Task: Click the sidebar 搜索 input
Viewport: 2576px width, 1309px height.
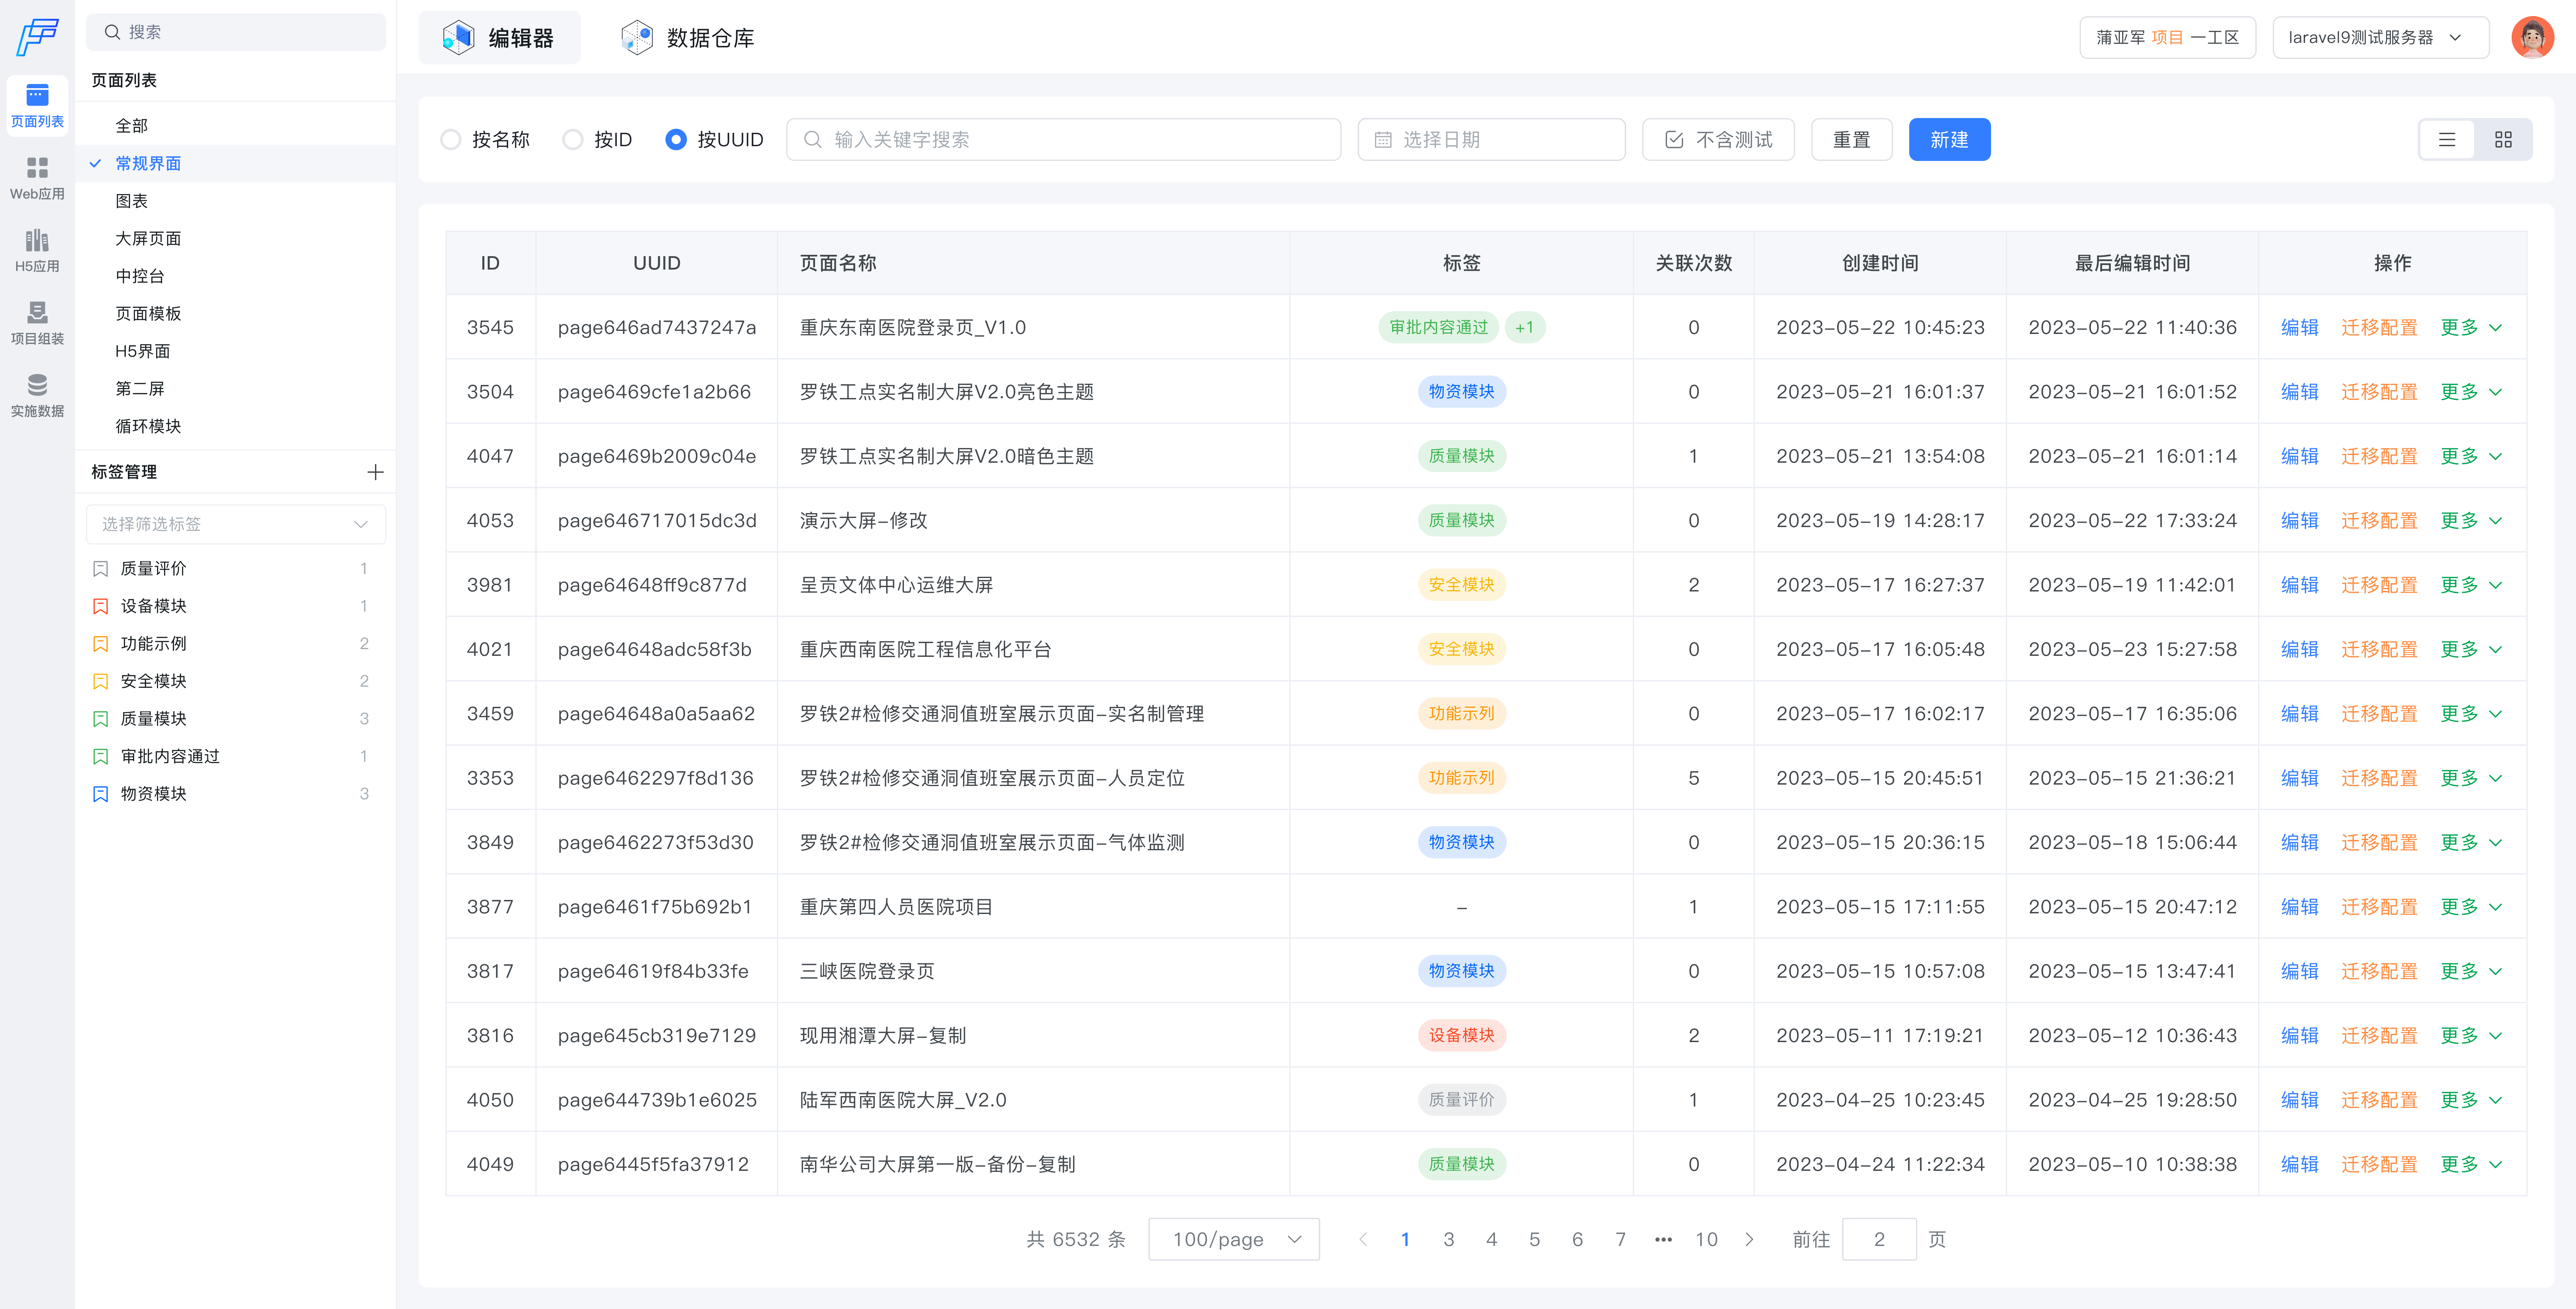Action: point(236,32)
